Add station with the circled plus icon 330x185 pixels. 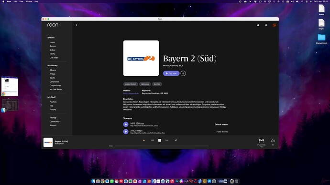pyautogui.click(x=183, y=73)
